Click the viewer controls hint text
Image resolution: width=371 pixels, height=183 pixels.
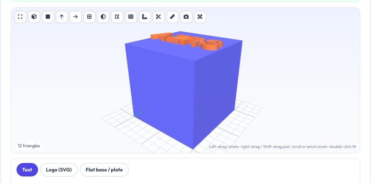[282, 147]
